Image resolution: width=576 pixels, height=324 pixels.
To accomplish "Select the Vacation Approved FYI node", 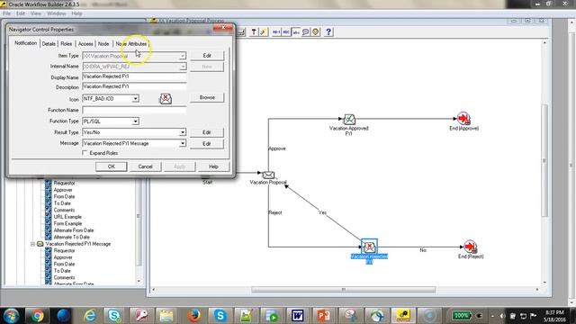I will pos(349,119).
